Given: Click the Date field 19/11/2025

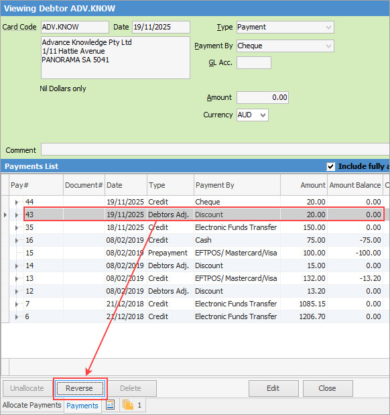Looking at the screenshot, I should coord(161,27).
